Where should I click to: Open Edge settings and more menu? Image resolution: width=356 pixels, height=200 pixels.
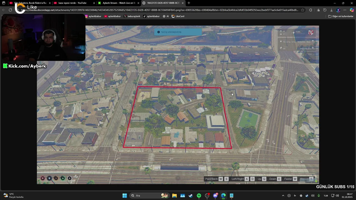345,10
